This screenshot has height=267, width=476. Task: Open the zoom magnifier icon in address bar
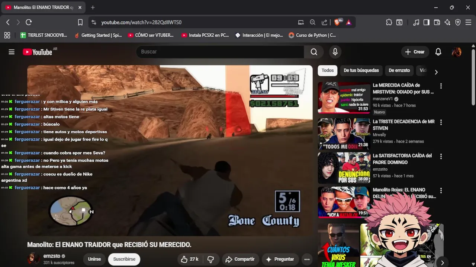313,22
